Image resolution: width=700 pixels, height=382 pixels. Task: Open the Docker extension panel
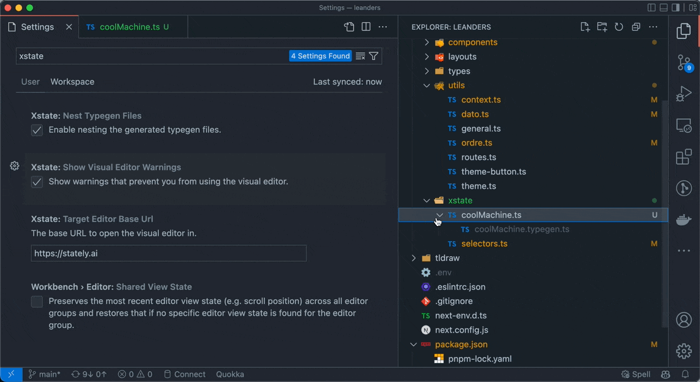[x=684, y=220]
